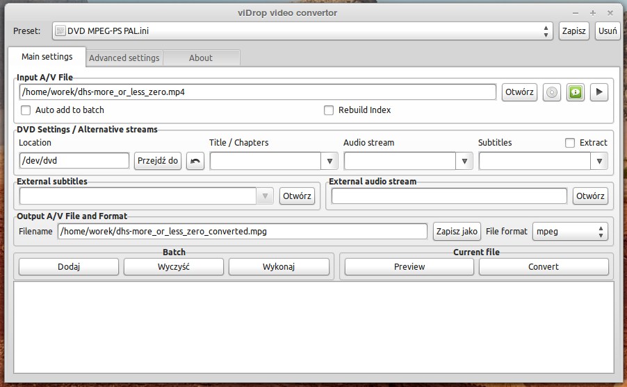Click the Title / Chapters combo field

pyautogui.click(x=266, y=161)
